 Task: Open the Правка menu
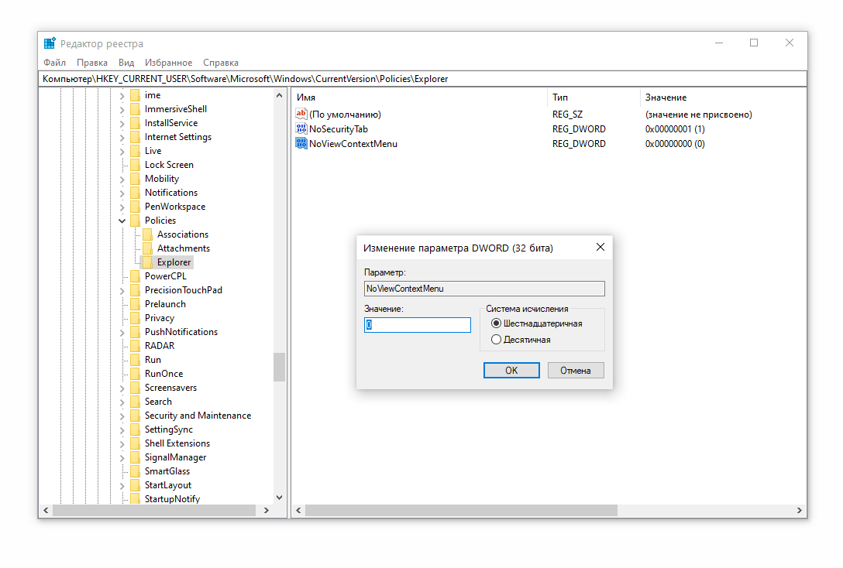click(92, 62)
